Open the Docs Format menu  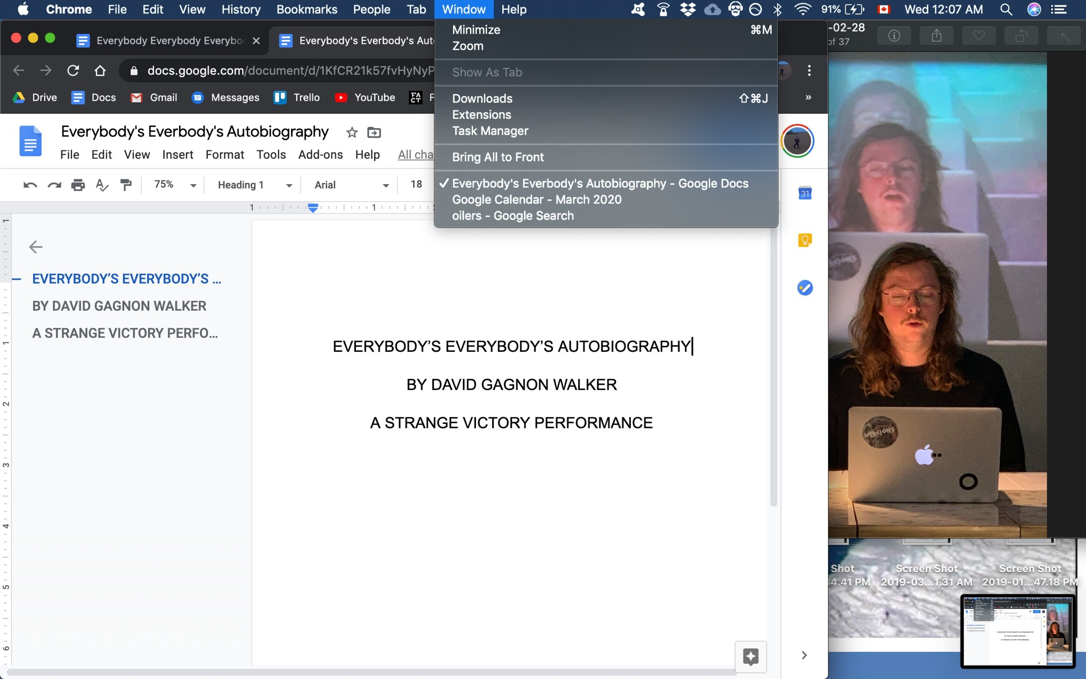(225, 155)
